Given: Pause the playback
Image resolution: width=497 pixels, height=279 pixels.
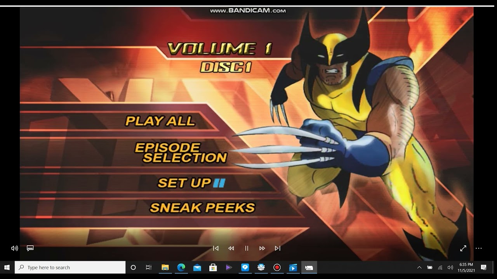Looking at the screenshot, I should (247, 248).
